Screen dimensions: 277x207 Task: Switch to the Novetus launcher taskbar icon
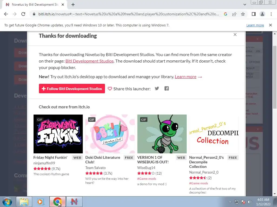pos(74,202)
